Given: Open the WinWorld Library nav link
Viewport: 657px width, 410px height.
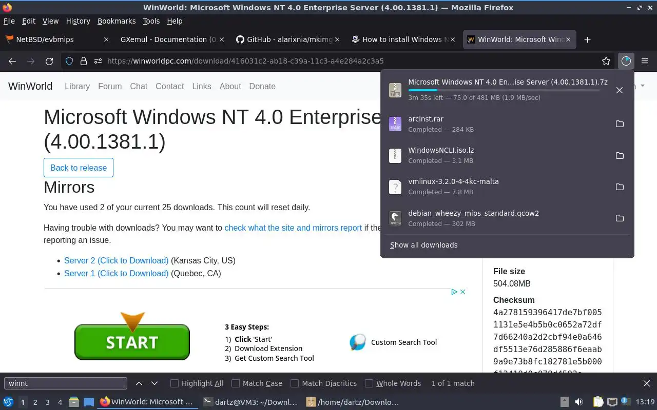Looking at the screenshot, I should click(x=77, y=86).
